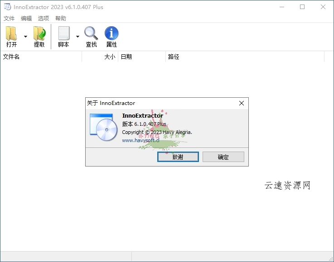
Task: Open the www.havysoft.cl link
Action: coord(140,140)
